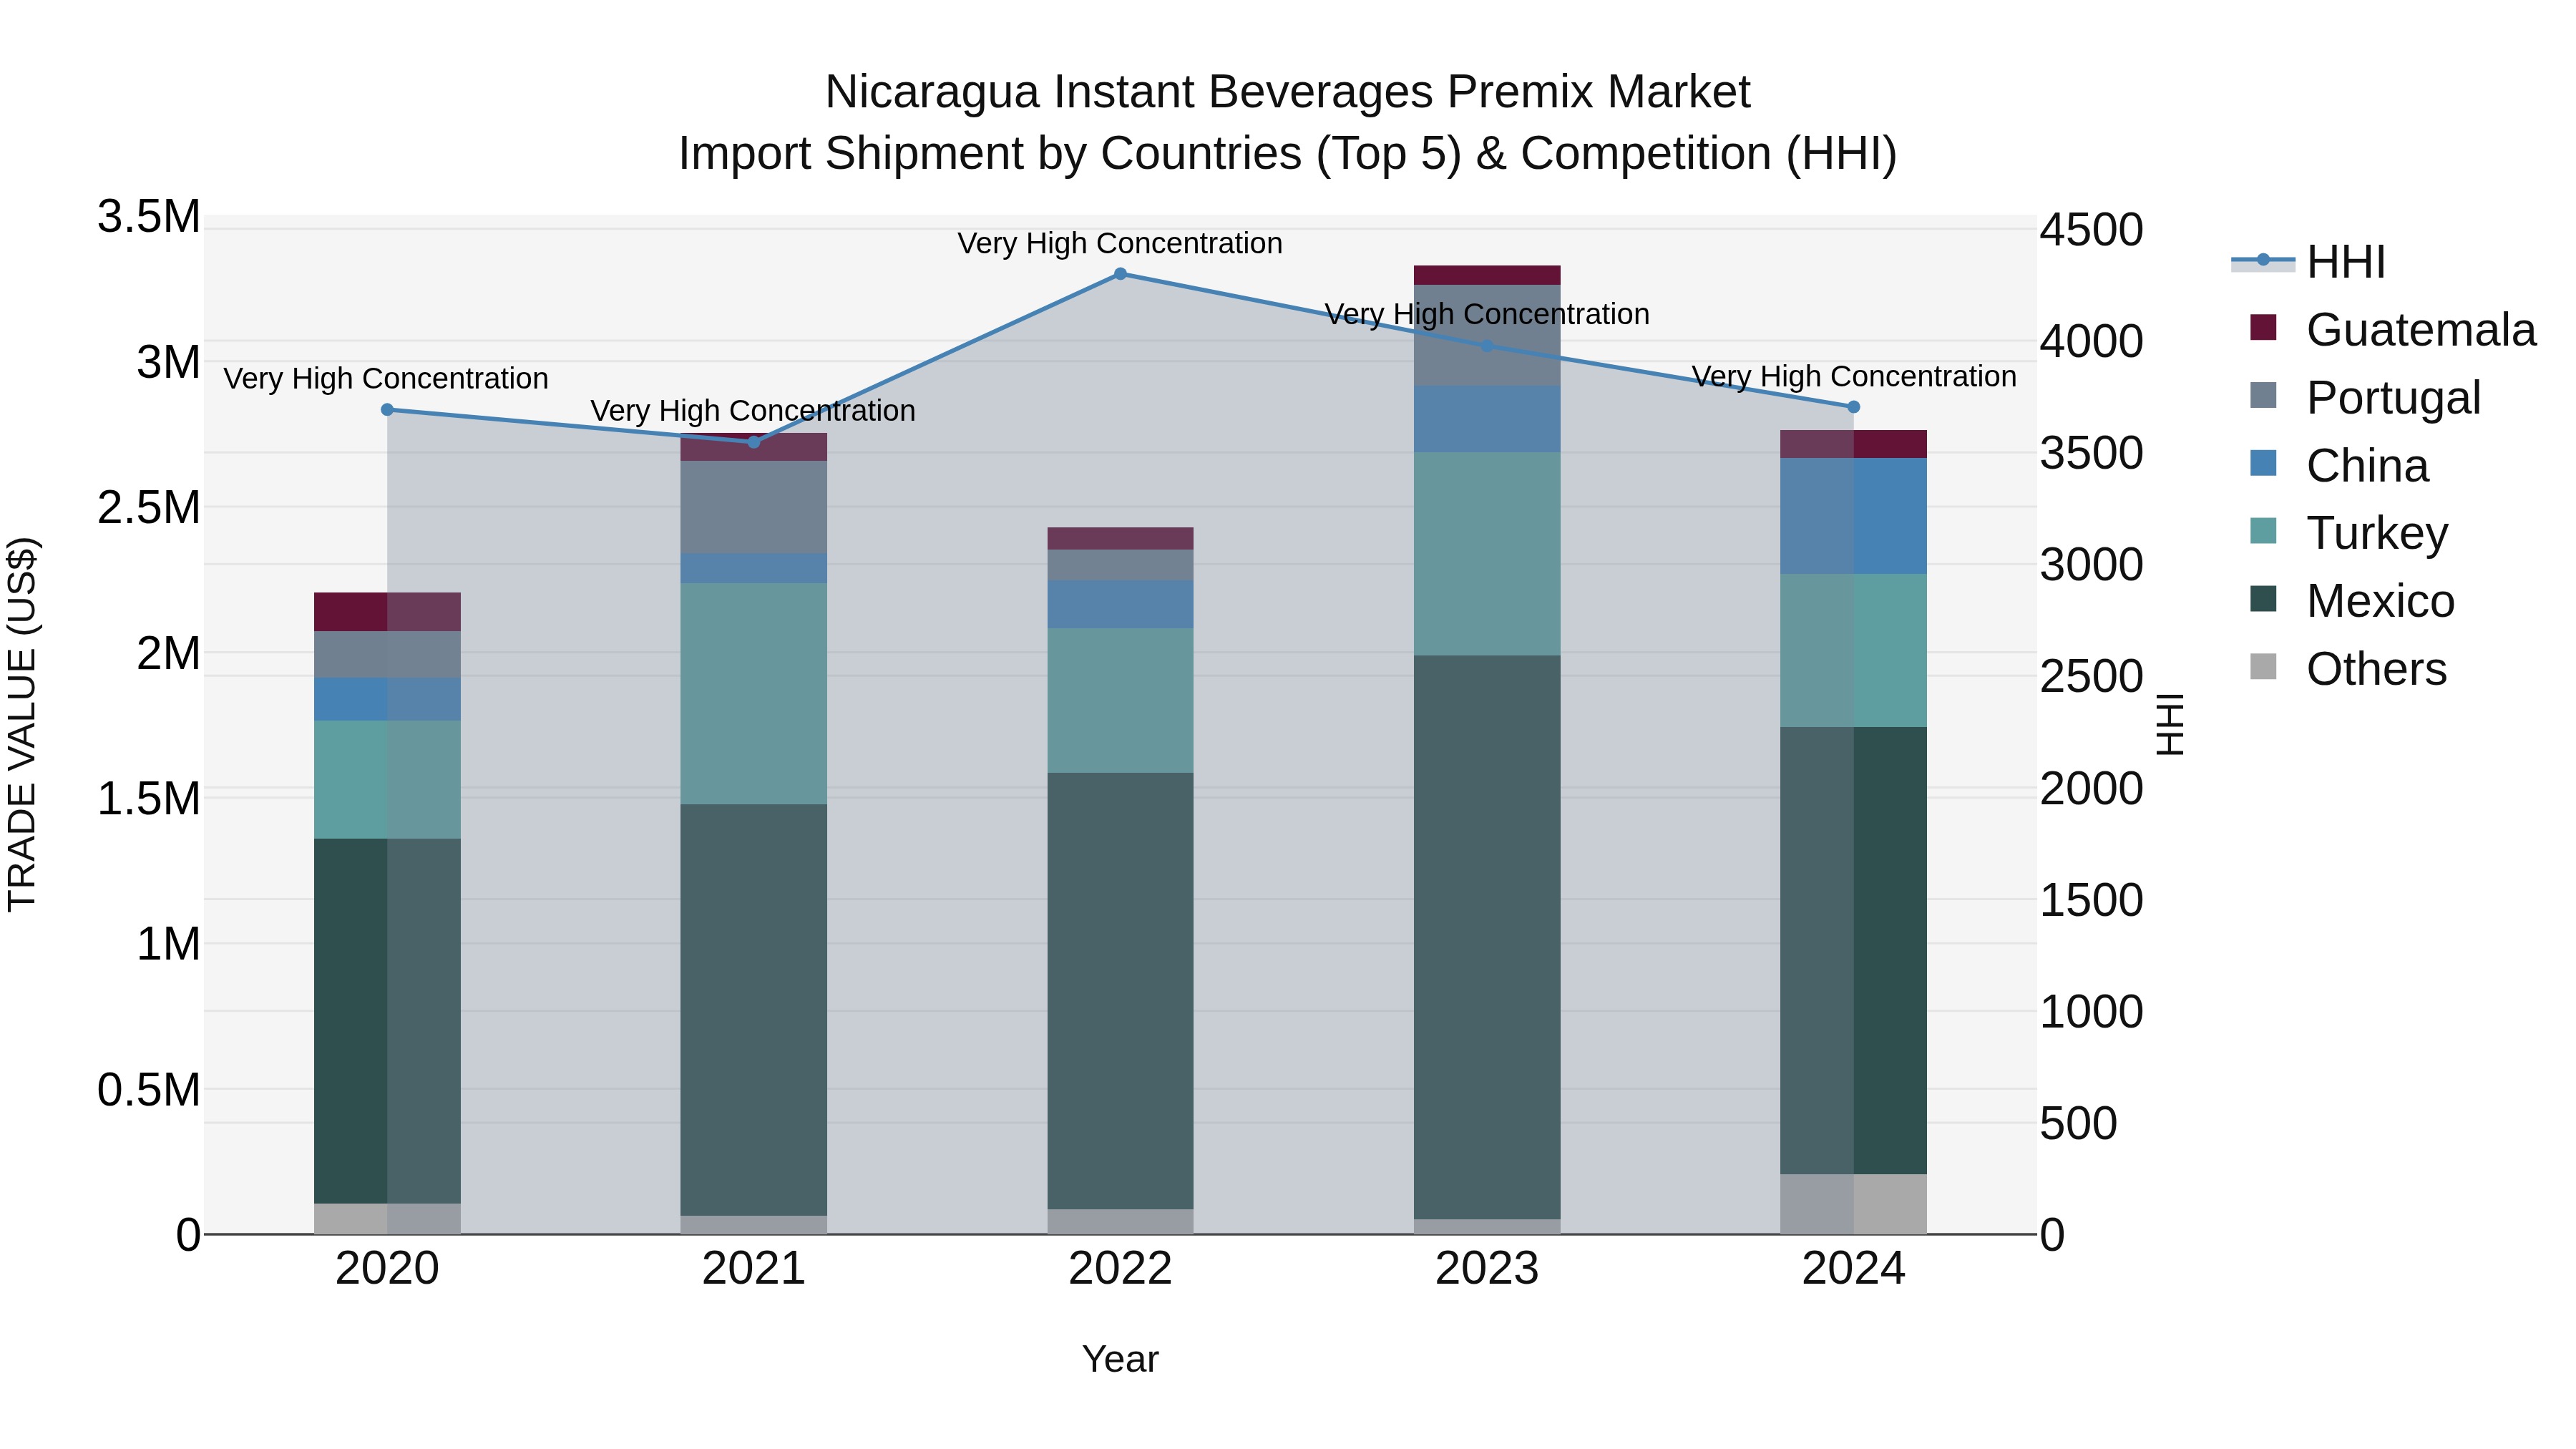Click the 'Very High Concentration' label near 2023
Image resolution: width=2576 pixels, height=1449 pixels.
coord(1487,315)
